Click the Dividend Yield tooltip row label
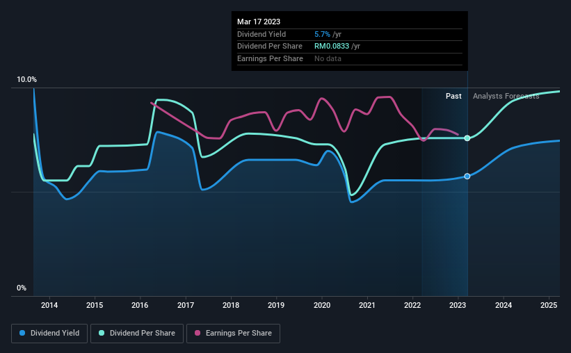The width and height of the screenshot is (571, 353). point(262,34)
